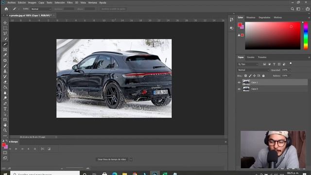Open the History panel icon
Viewport: 311px width, 175px height.
(231, 19)
